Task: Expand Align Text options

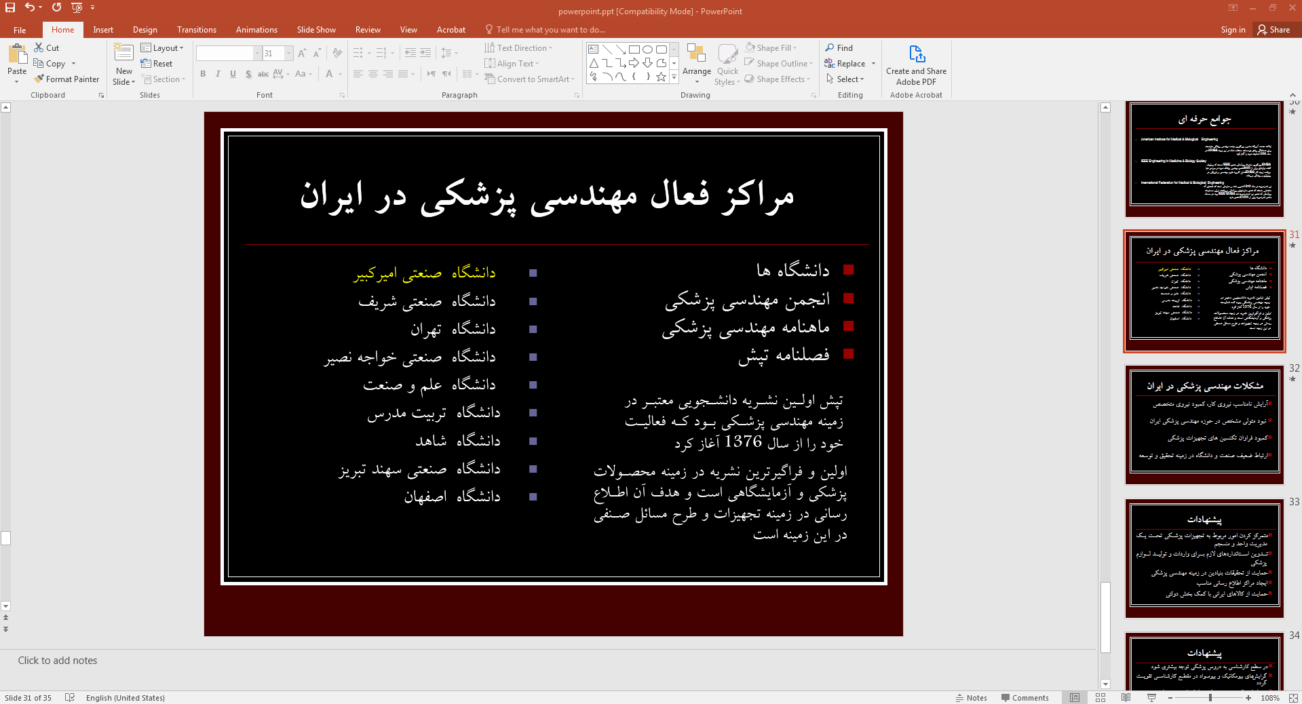Action: point(512,64)
